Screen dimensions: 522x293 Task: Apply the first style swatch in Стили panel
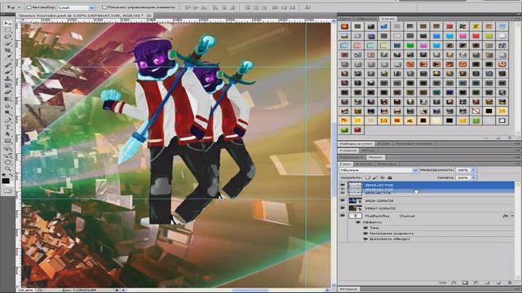pos(344,26)
